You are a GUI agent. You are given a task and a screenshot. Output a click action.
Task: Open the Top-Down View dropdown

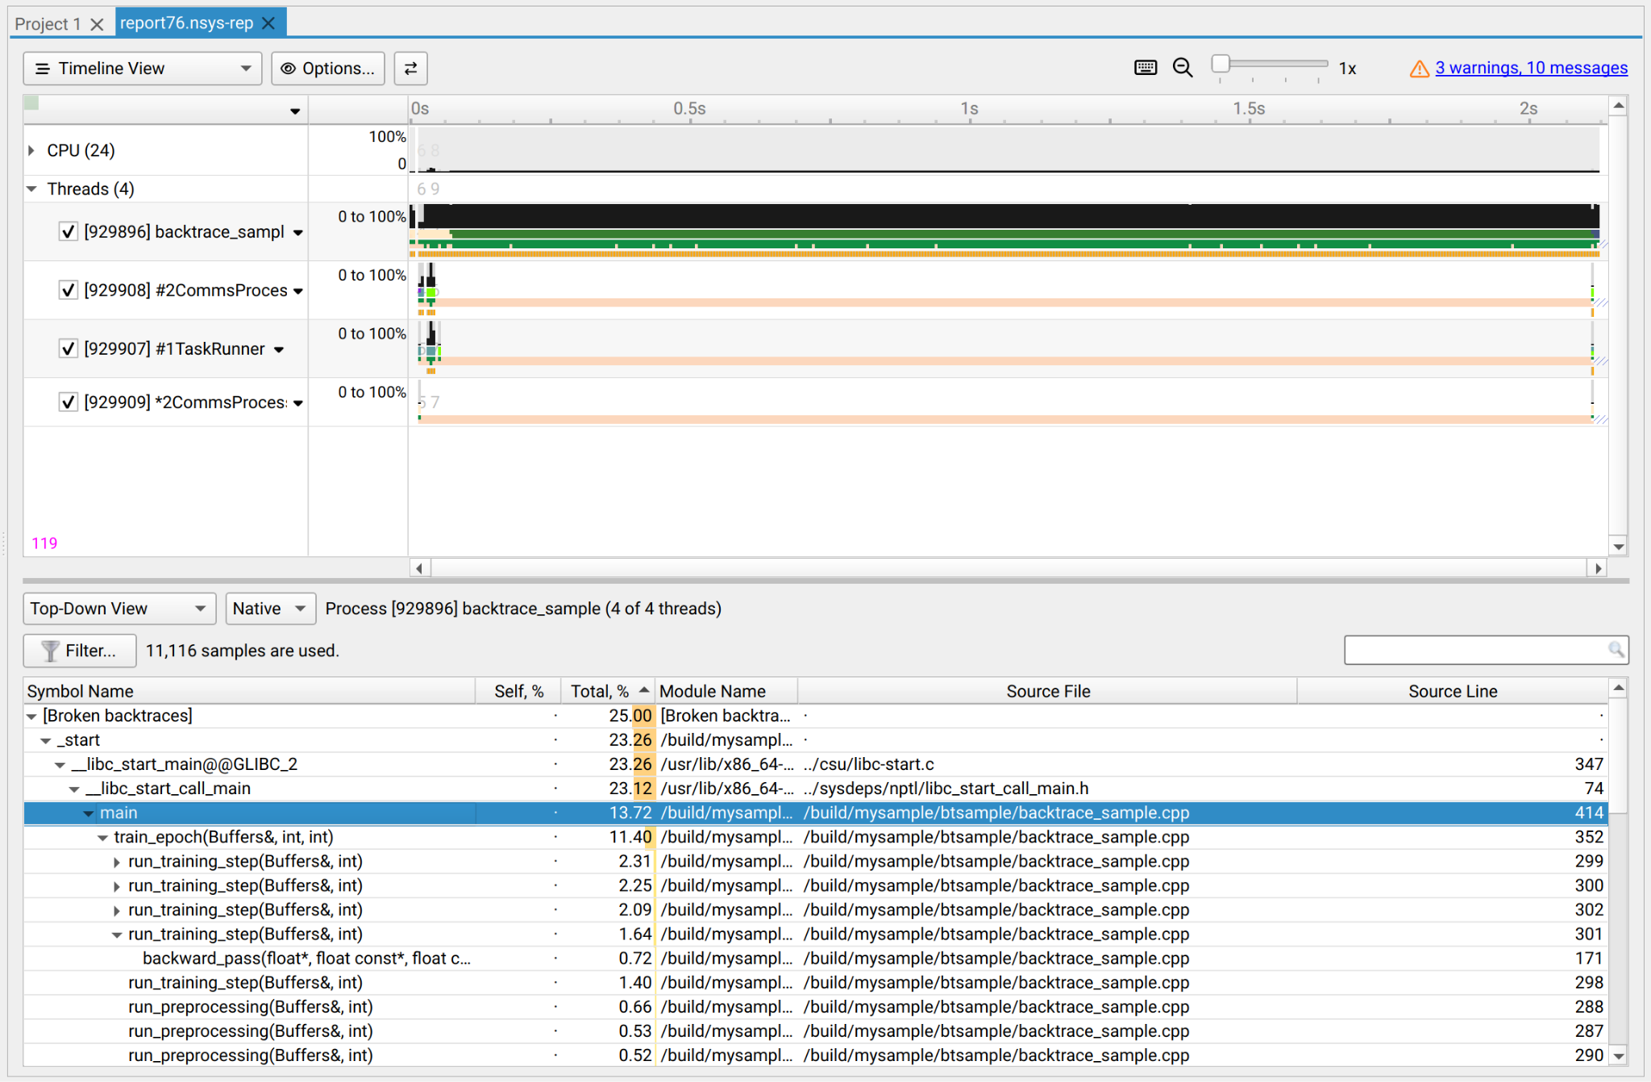[x=119, y=609]
